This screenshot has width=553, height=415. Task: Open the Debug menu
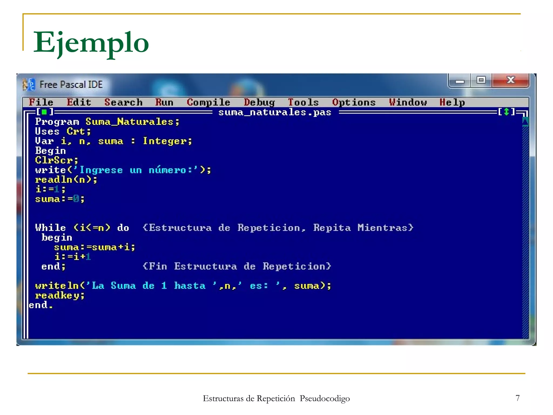click(259, 102)
